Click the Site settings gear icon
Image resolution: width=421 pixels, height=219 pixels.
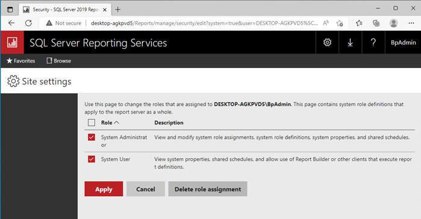13,81
